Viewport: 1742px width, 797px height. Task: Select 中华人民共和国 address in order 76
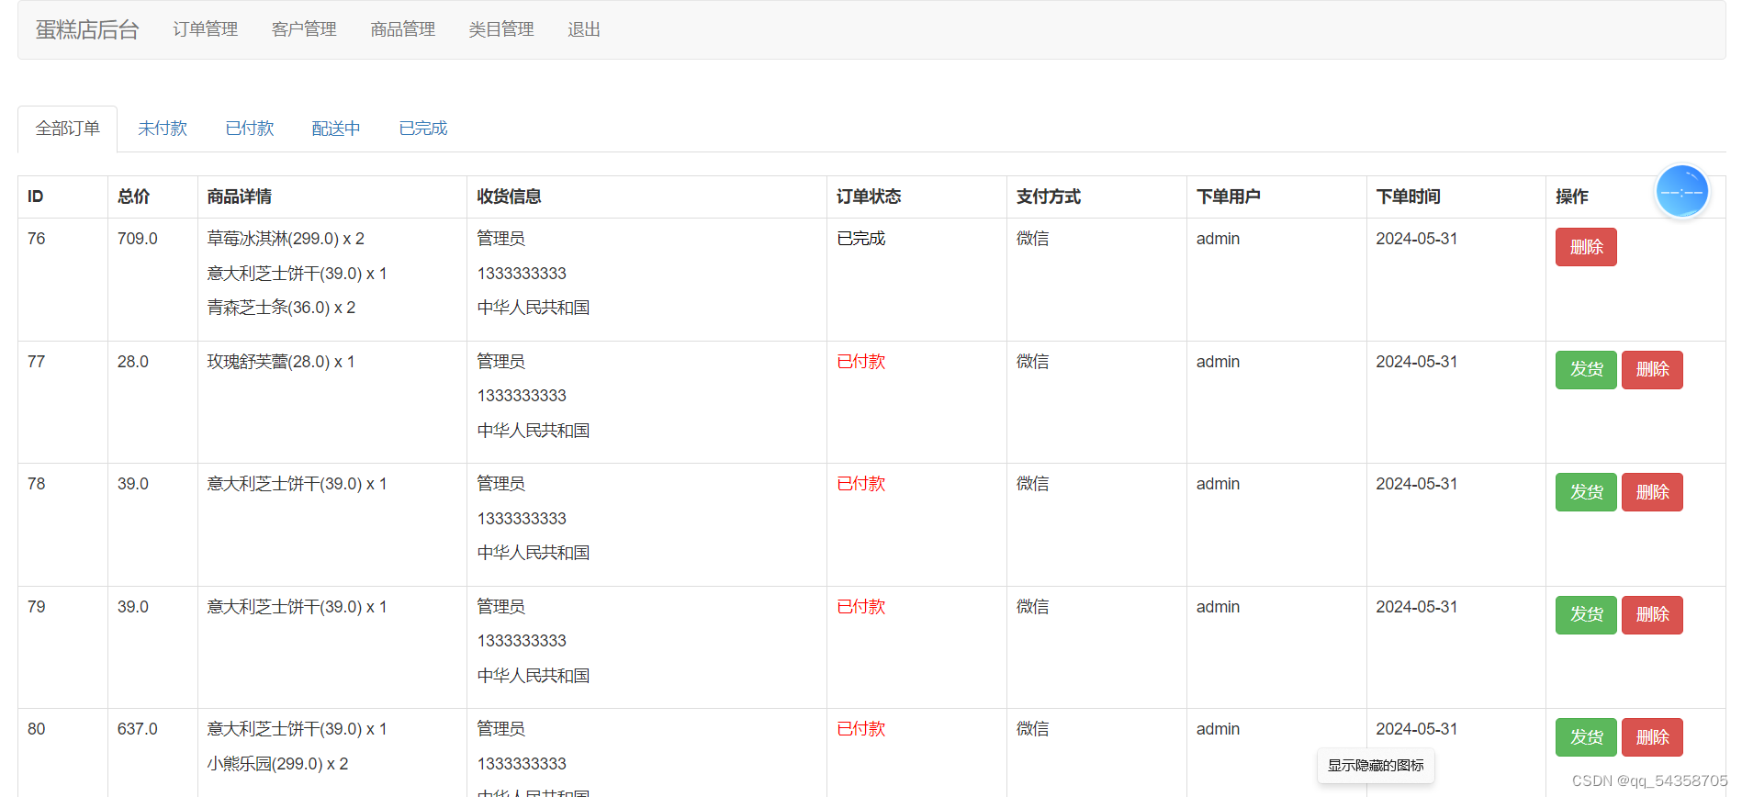[x=534, y=308]
